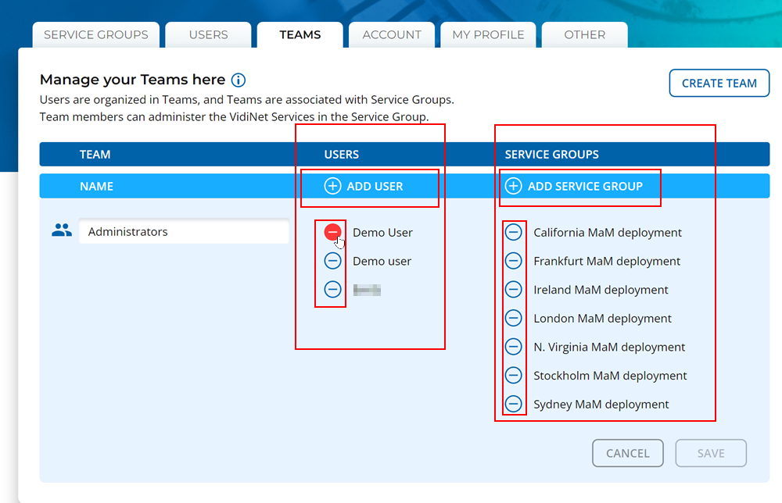The width and height of the screenshot is (782, 503).
Task: Open the My Profile tab
Action: coord(488,35)
